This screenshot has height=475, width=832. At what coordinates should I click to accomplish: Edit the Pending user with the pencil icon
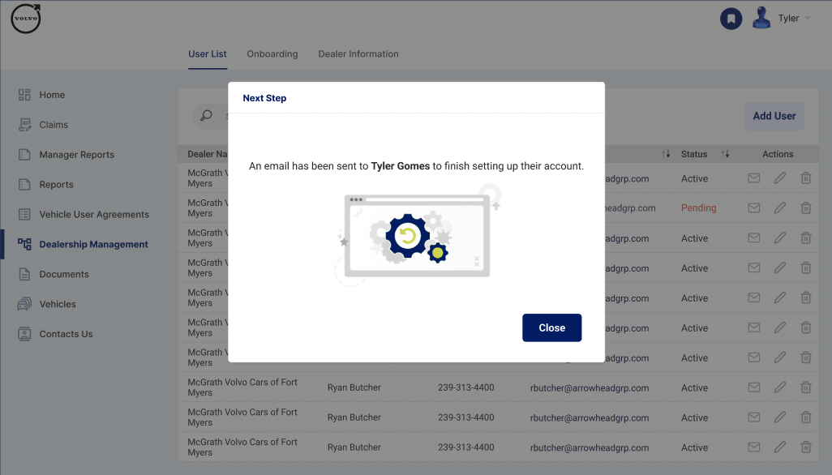(779, 208)
